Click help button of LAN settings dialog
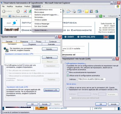The height and width of the screenshot is (114, 121). click(x=114, y=59)
